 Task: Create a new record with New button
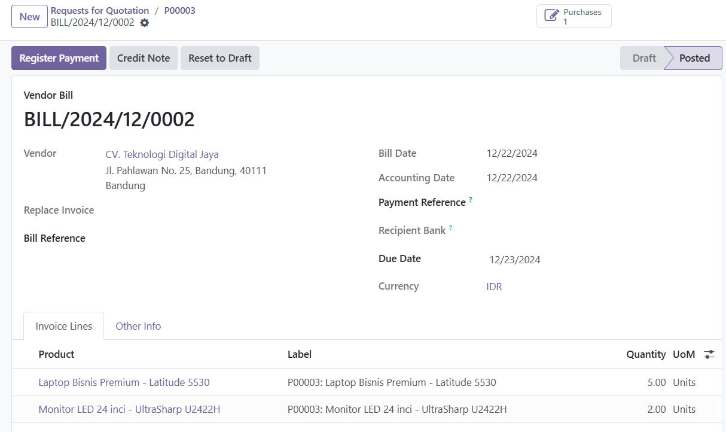29,17
